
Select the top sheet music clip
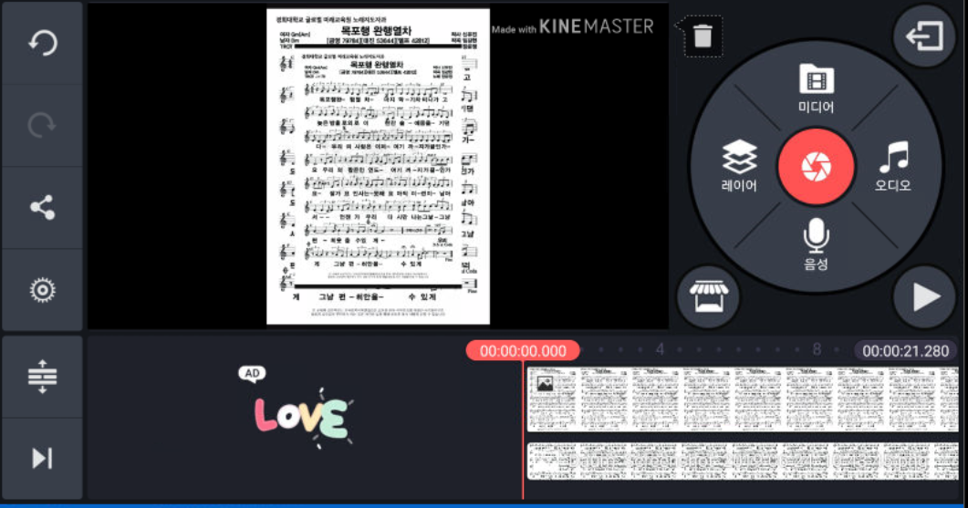(743, 399)
